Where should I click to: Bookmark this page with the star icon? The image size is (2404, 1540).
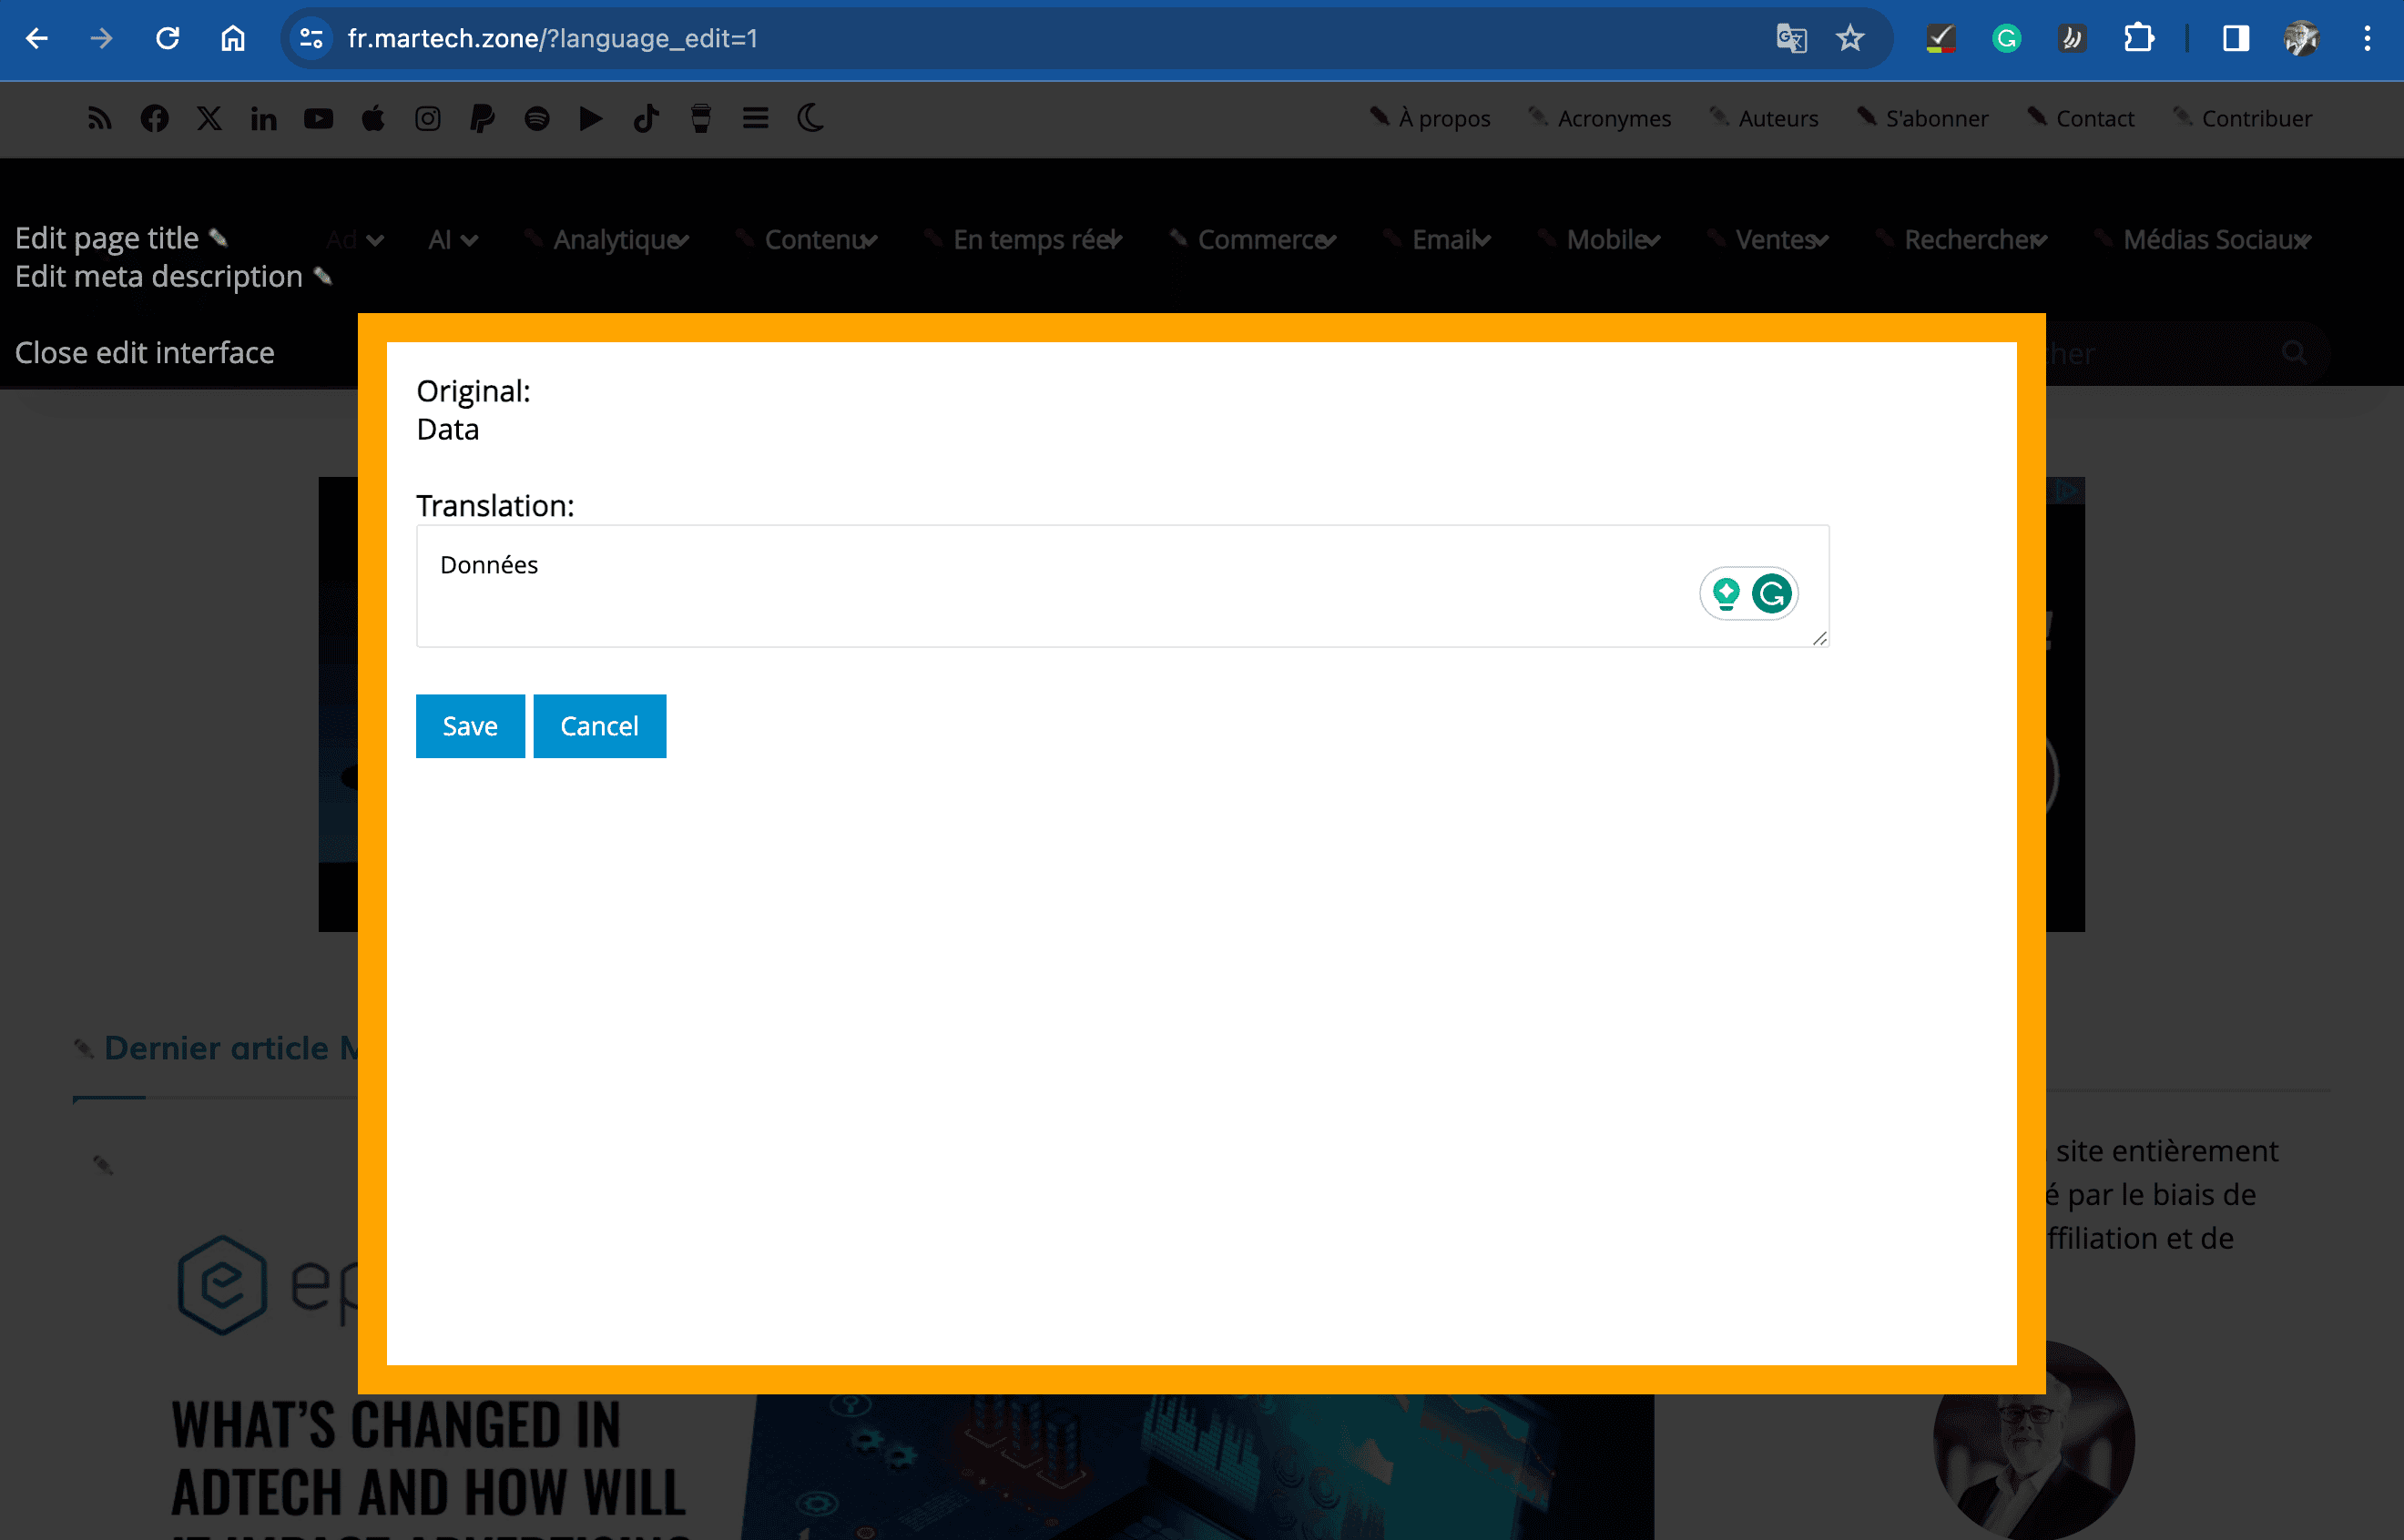(x=1849, y=39)
